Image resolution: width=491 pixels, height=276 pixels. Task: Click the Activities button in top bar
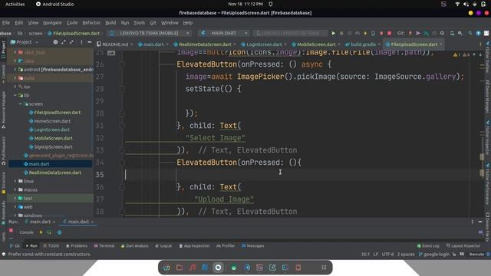coord(15,4)
